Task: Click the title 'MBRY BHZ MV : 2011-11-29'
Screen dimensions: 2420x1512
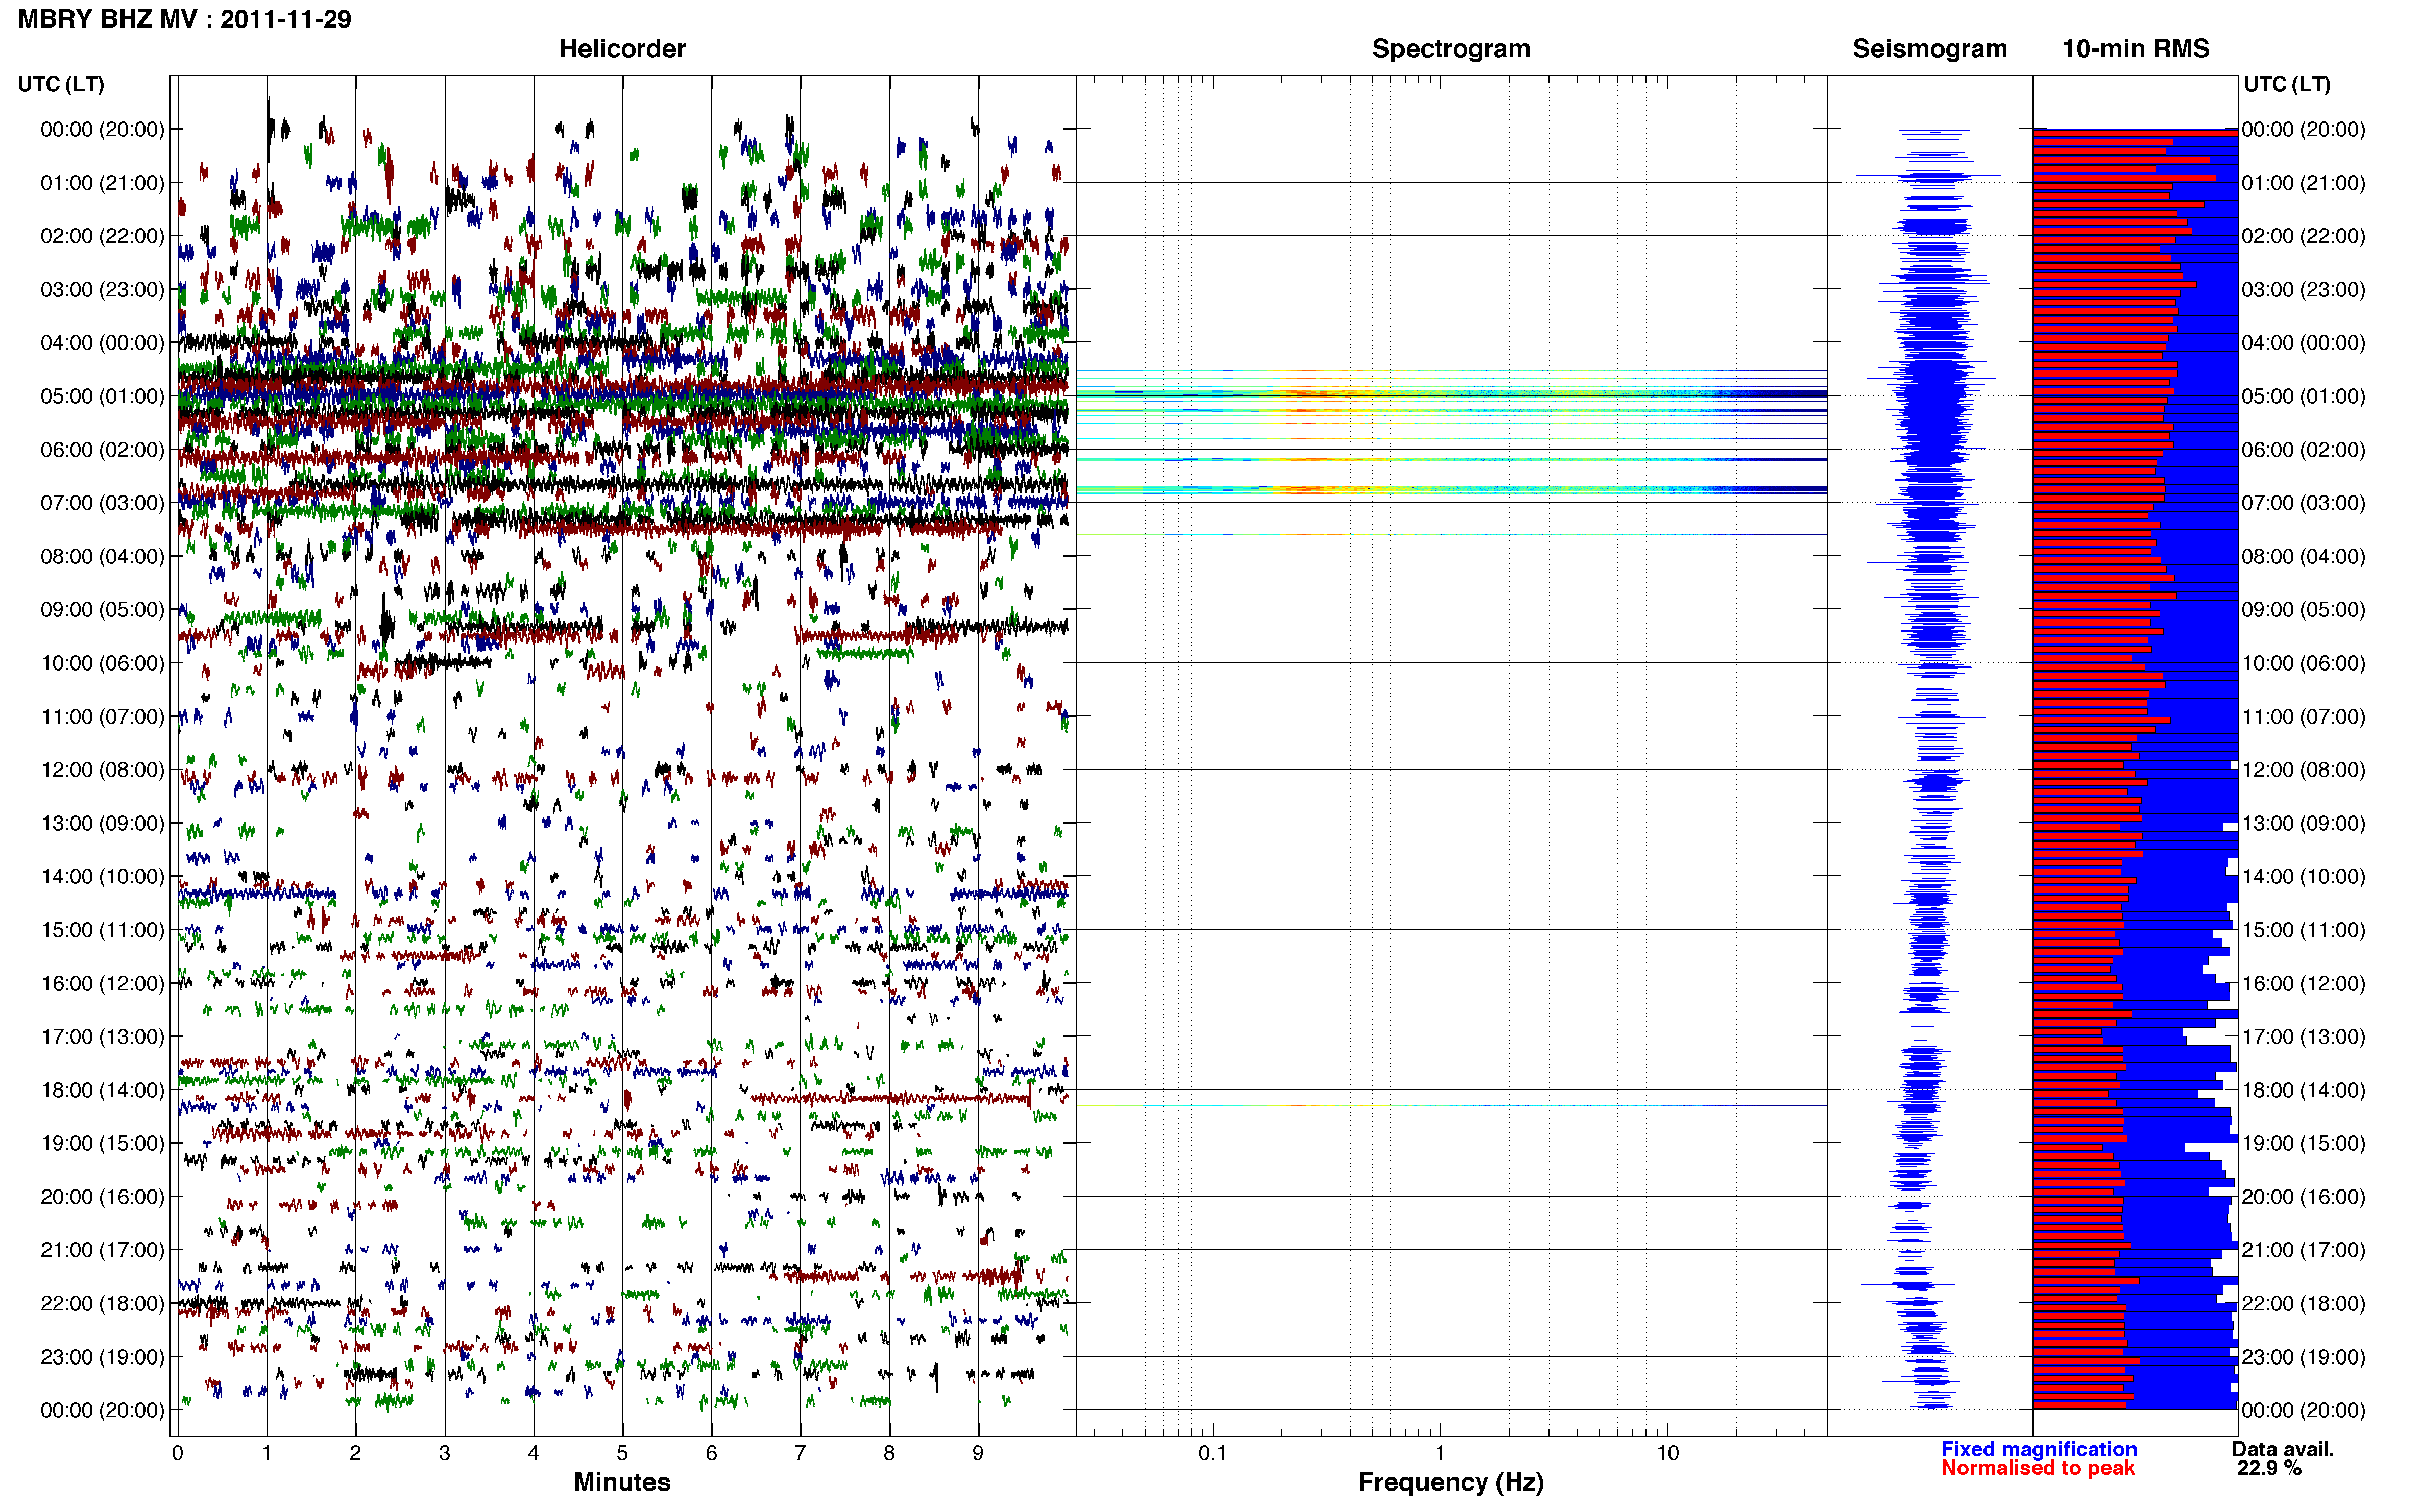Action: coord(184,19)
